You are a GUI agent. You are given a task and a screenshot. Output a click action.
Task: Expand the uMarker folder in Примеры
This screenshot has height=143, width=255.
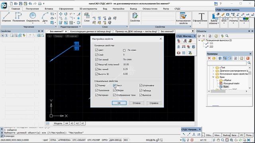coord(217,80)
